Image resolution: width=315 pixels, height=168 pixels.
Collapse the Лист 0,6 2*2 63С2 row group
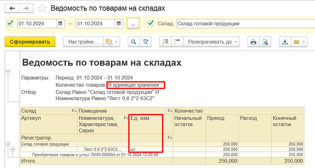pyautogui.click(x=12, y=149)
